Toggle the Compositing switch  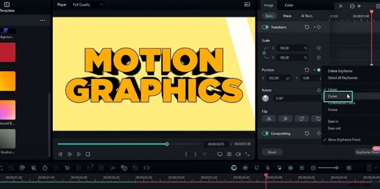(265, 133)
